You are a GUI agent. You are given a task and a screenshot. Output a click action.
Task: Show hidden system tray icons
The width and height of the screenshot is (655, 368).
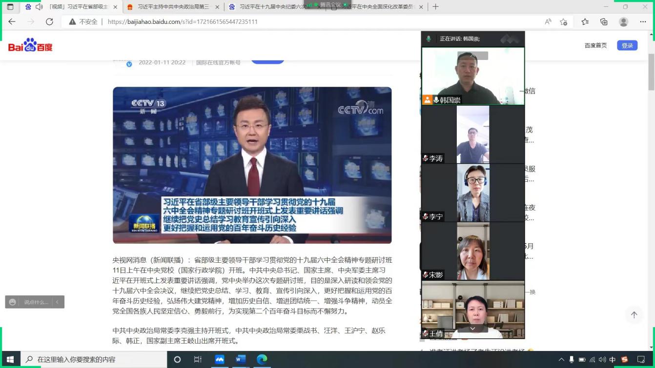pyautogui.click(x=561, y=360)
